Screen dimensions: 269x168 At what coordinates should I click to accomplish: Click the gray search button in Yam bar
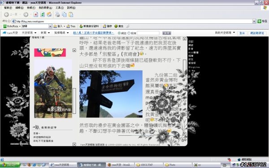click(167, 33)
